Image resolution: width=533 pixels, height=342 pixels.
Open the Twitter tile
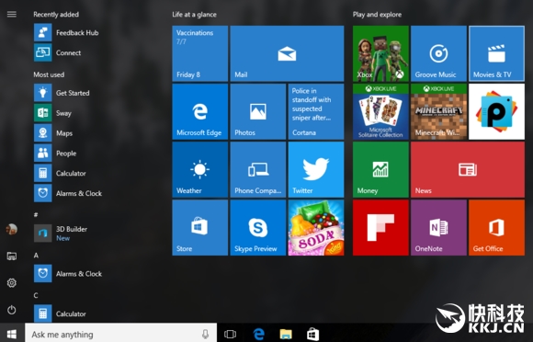pos(316,170)
